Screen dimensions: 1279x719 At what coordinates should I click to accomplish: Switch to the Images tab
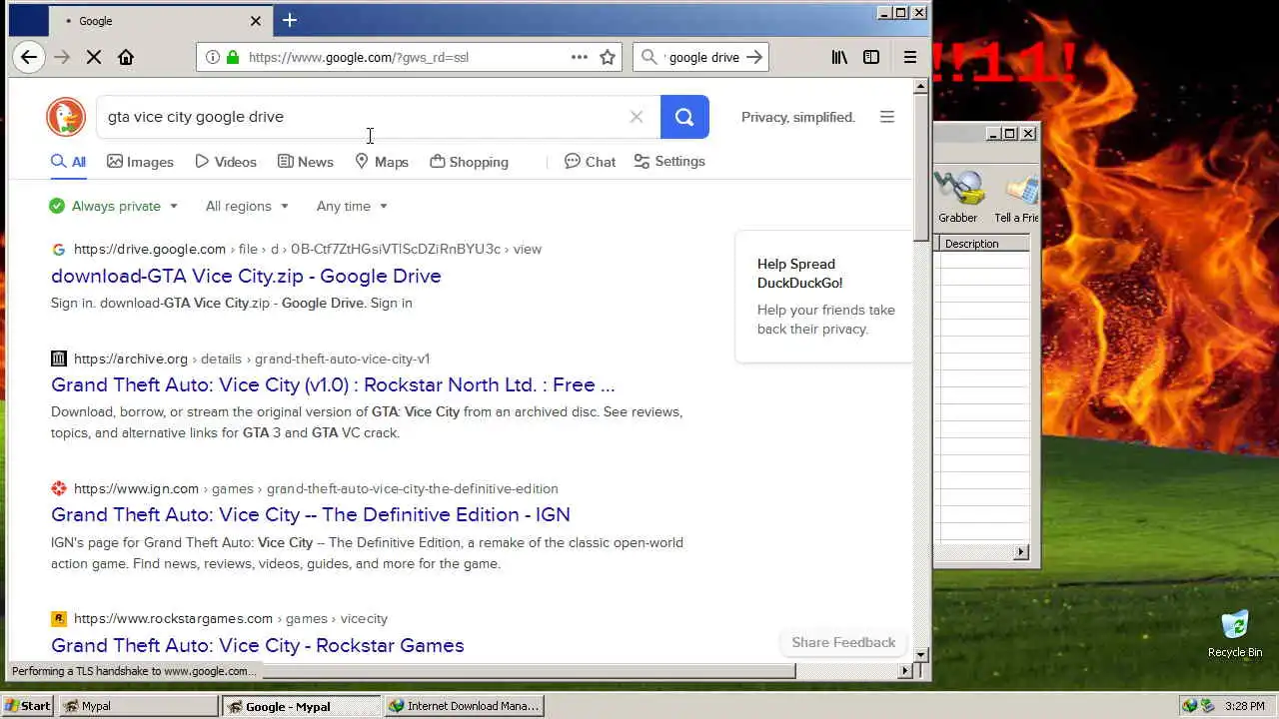[x=140, y=162]
